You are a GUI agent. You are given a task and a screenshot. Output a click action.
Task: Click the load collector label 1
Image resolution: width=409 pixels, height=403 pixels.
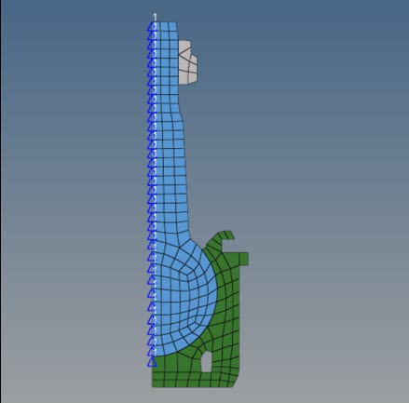coord(155,17)
